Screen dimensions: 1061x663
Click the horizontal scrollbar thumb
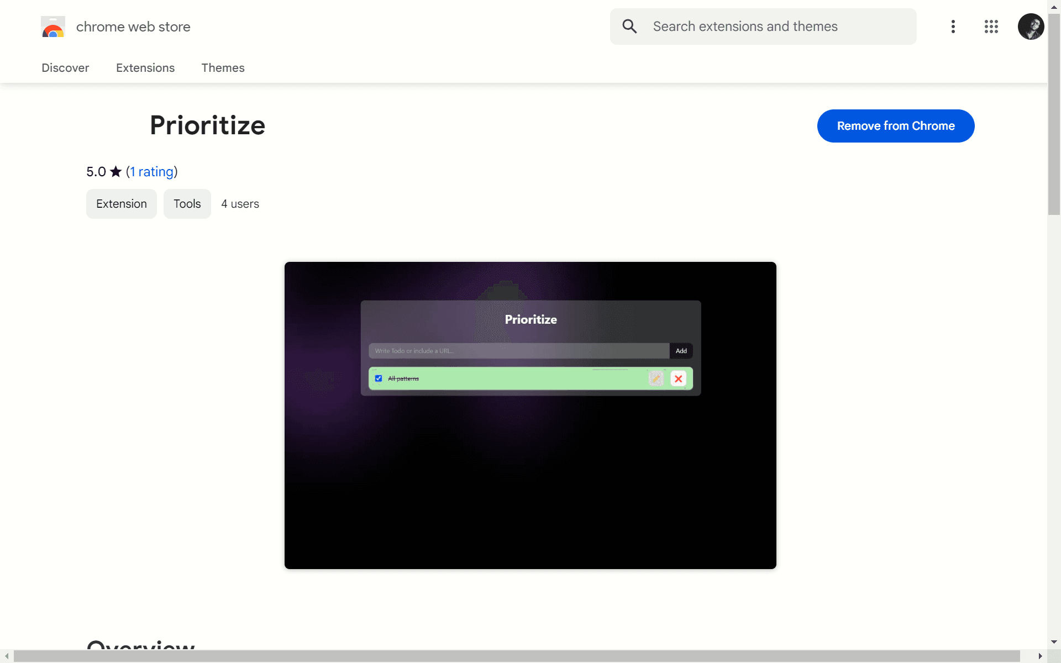pos(517,656)
